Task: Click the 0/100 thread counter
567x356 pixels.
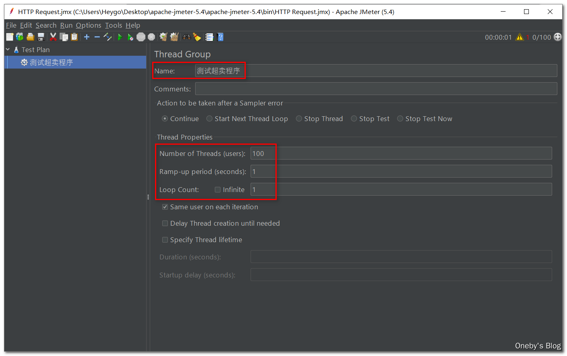Action: pyautogui.click(x=542, y=37)
